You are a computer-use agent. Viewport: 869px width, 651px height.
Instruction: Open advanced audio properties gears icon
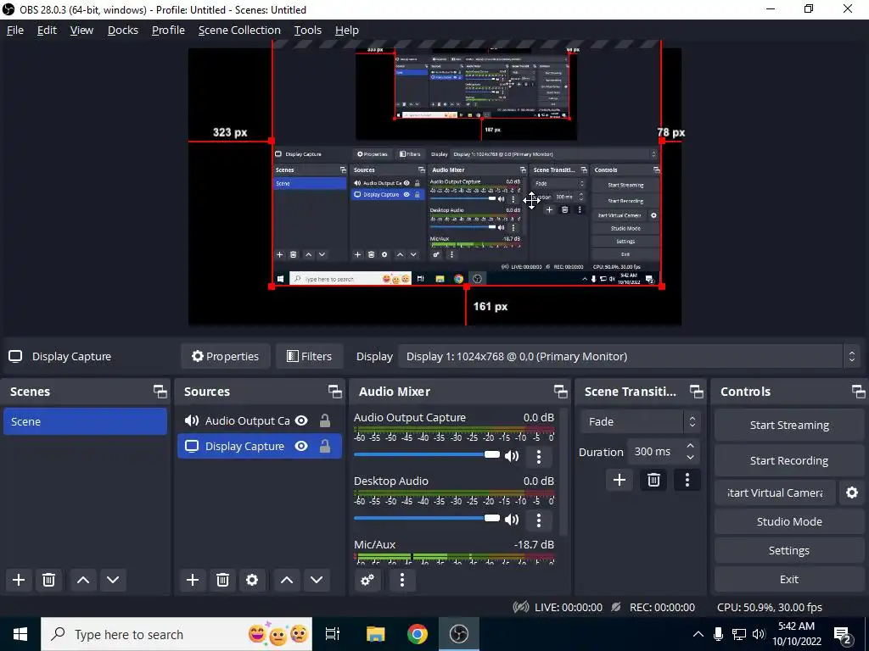[367, 580]
